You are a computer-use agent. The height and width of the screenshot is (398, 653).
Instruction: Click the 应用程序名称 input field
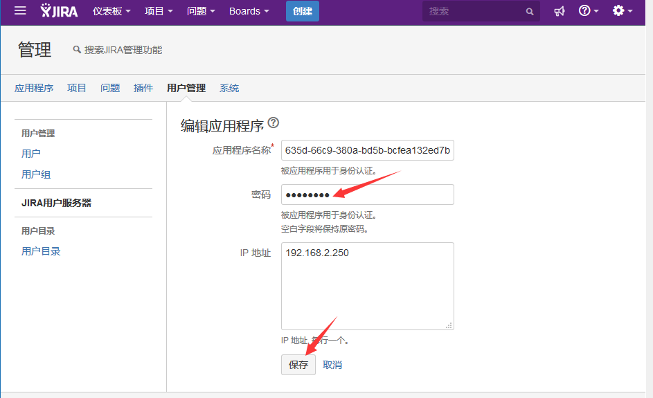pos(367,150)
